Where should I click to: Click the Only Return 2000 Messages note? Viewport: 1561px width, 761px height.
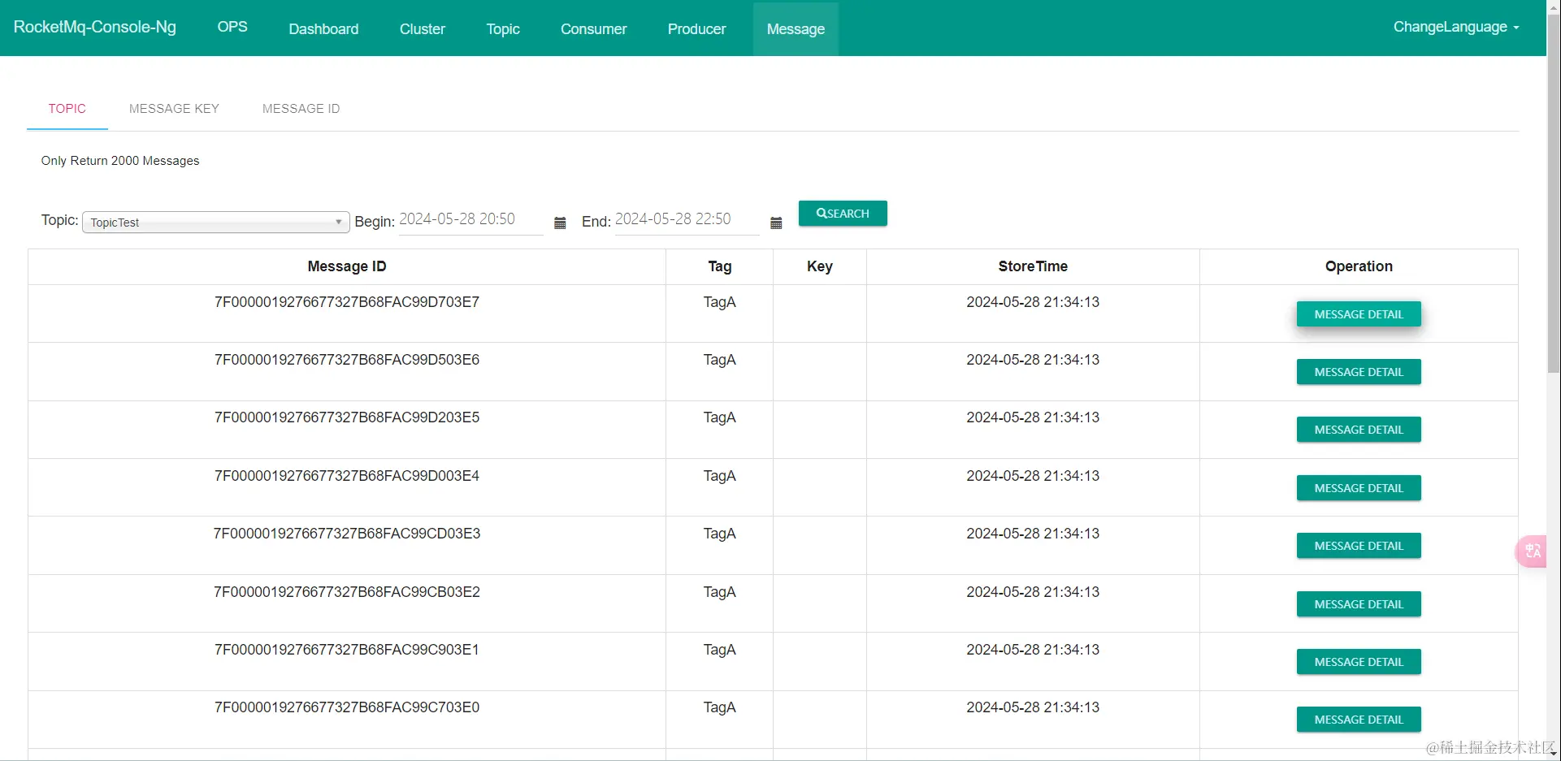[x=120, y=161]
